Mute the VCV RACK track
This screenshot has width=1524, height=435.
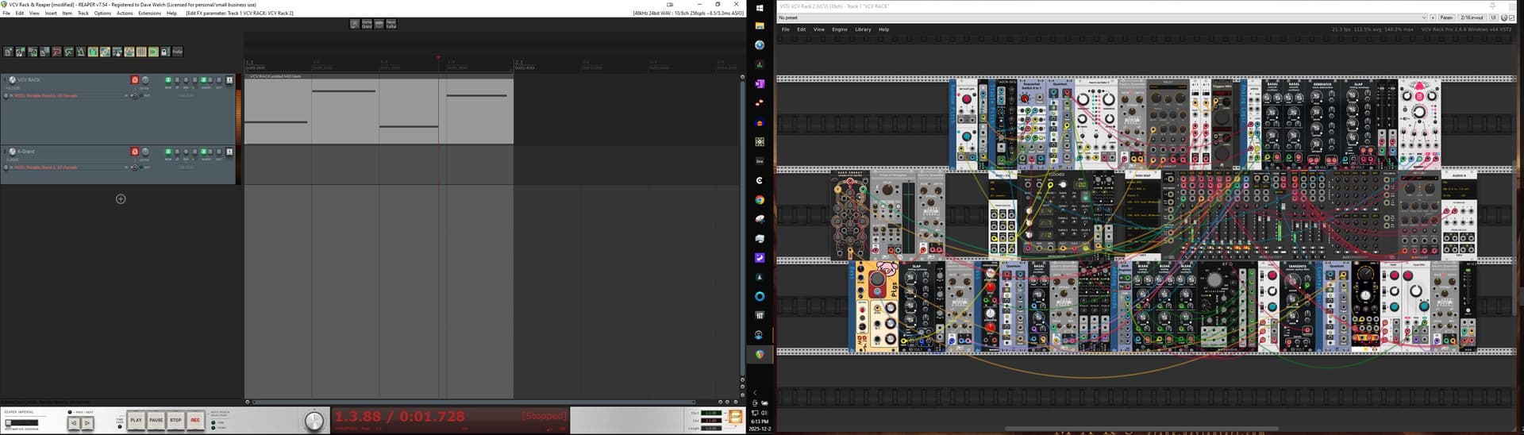[x=168, y=80]
